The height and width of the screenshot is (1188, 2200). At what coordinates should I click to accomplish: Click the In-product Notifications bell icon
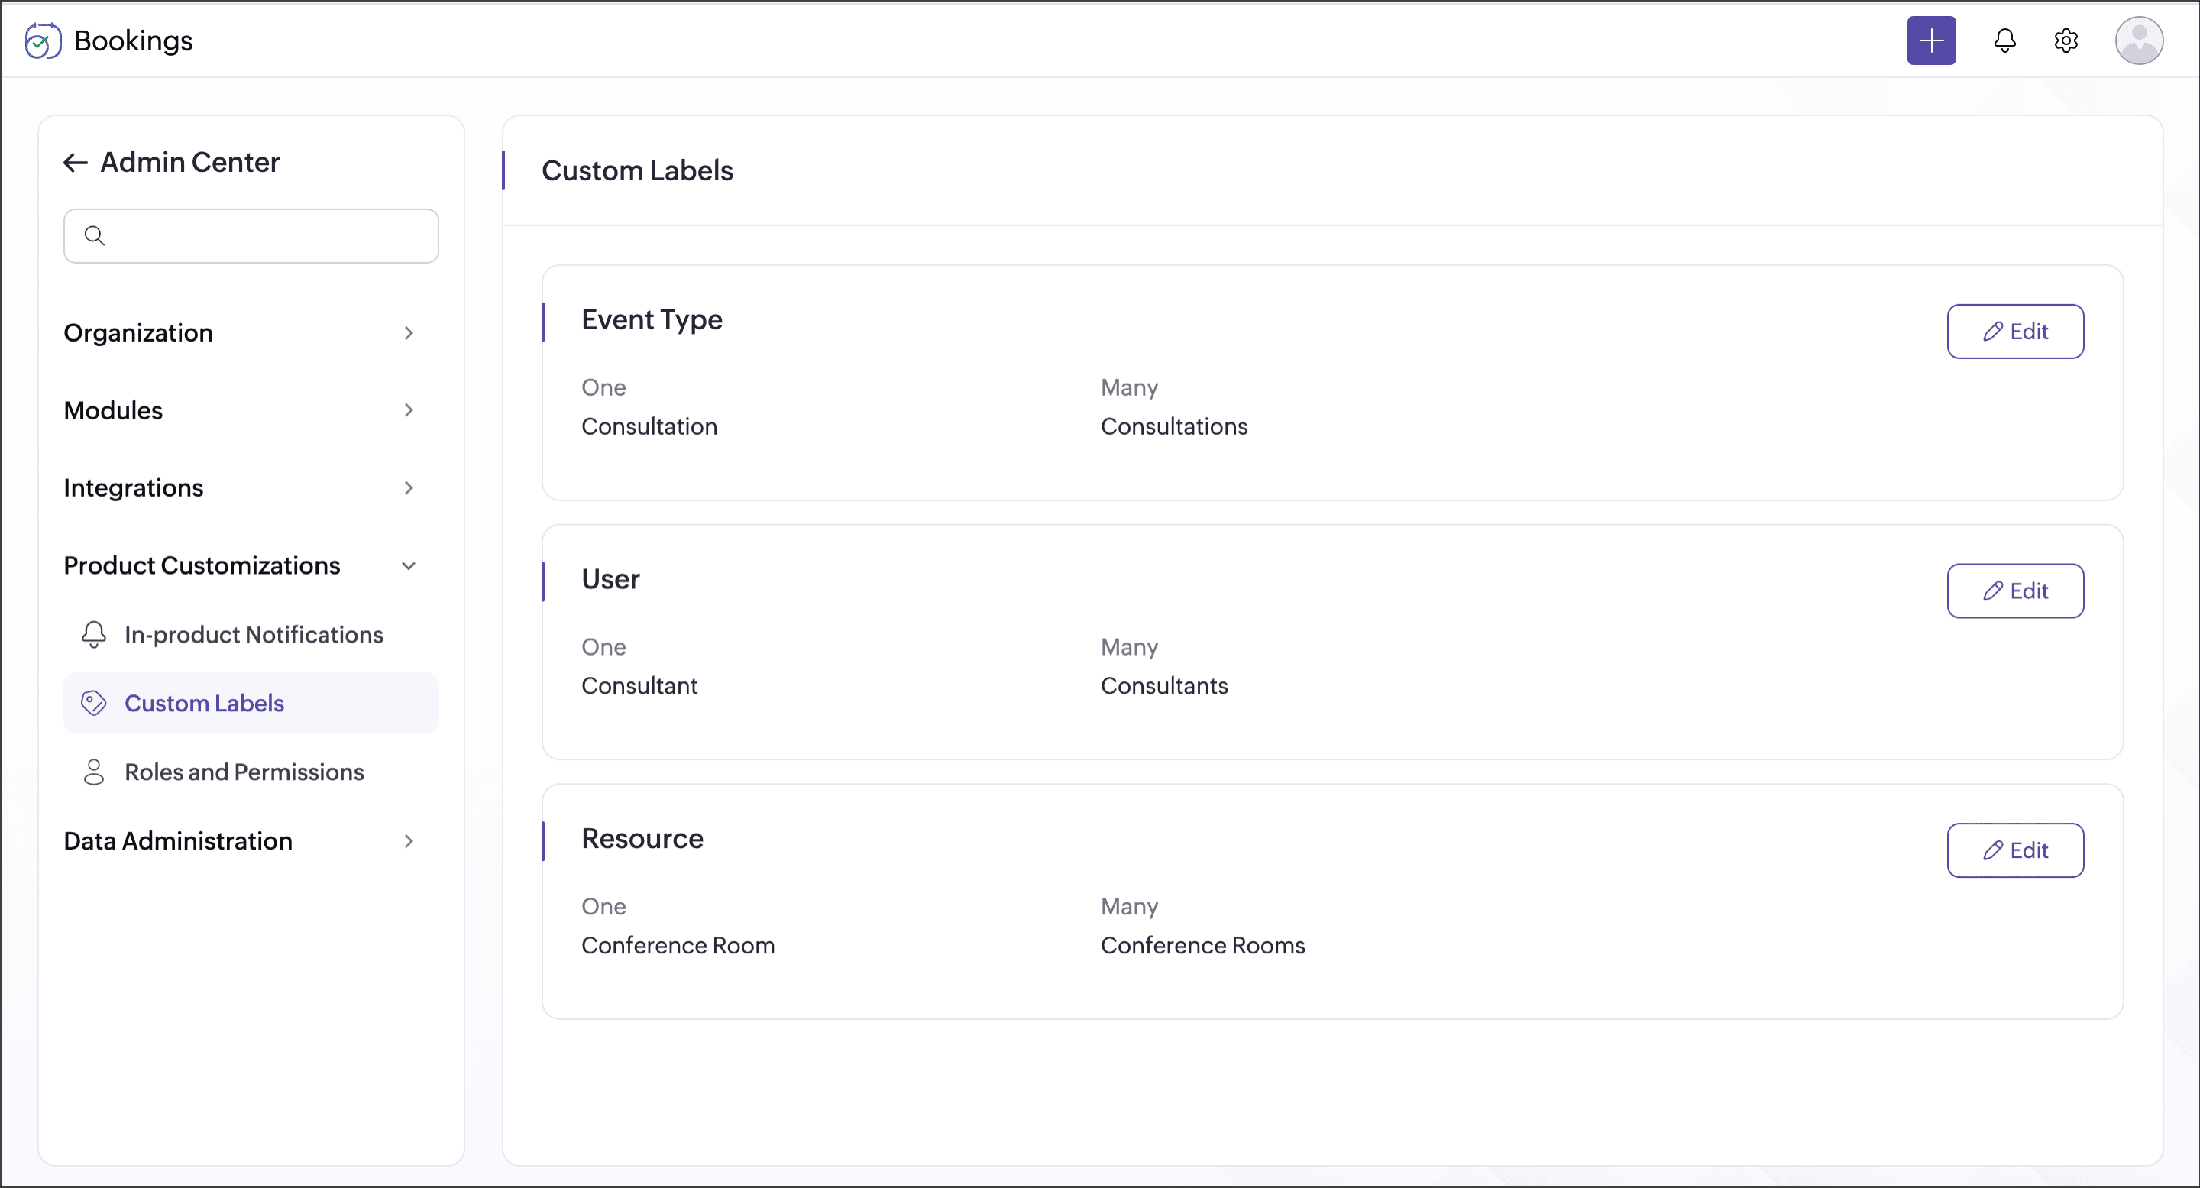coord(93,635)
